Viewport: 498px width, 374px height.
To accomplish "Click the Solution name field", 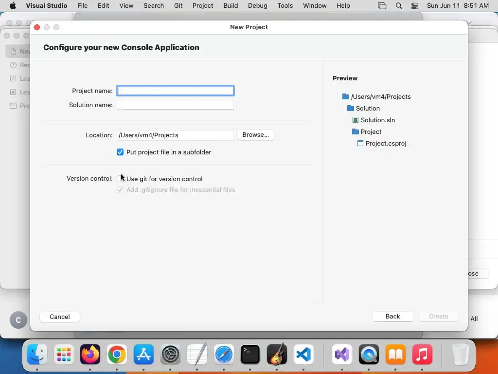I will 175,105.
